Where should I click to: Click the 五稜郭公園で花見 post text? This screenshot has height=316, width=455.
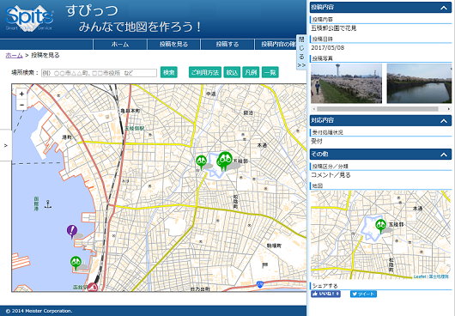click(334, 28)
